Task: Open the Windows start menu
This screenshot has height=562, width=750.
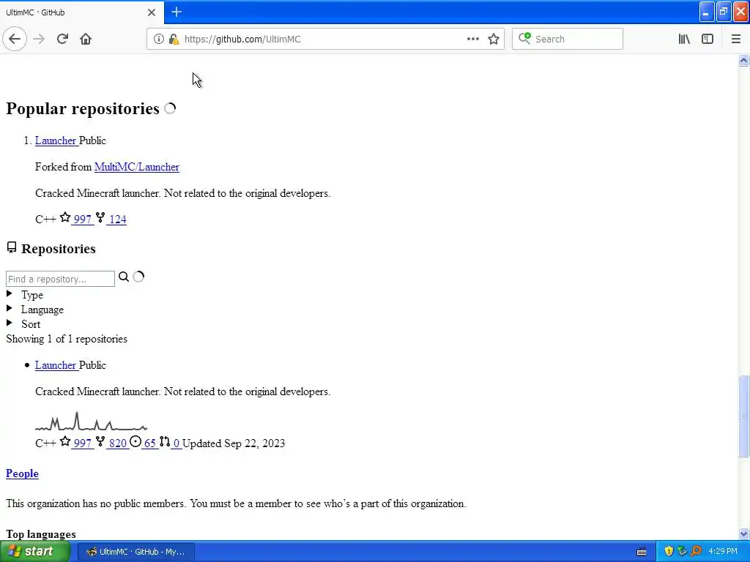Action: pyautogui.click(x=35, y=552)
